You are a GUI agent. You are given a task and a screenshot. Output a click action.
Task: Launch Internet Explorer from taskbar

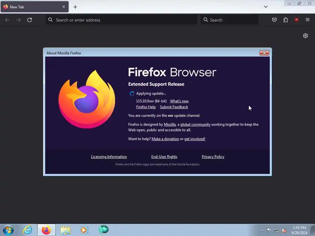click(27, 230)
